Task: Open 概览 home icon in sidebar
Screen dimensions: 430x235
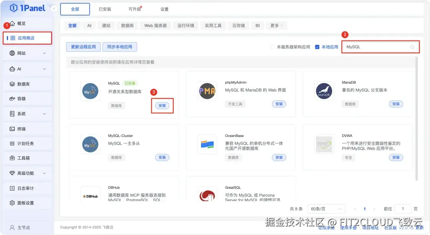Action: 12,23
